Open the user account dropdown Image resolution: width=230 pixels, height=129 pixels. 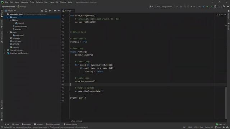click(151, 6)
